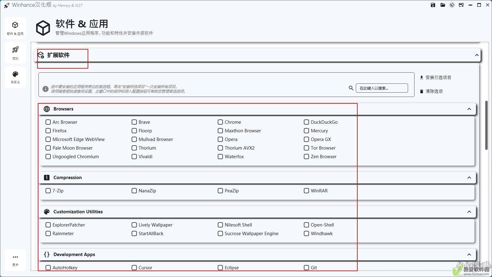Enable the WinRAR checkbox
The height and width of the screenshot is (277, 492).
306,191
